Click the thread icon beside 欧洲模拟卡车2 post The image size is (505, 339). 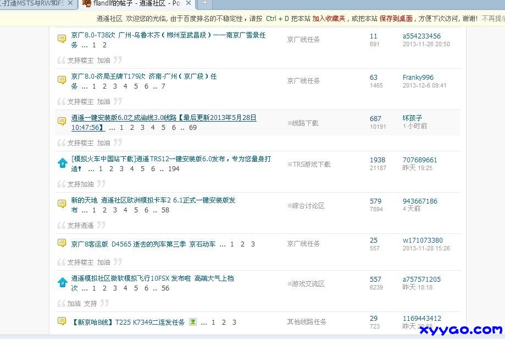[x=62, y=204]
